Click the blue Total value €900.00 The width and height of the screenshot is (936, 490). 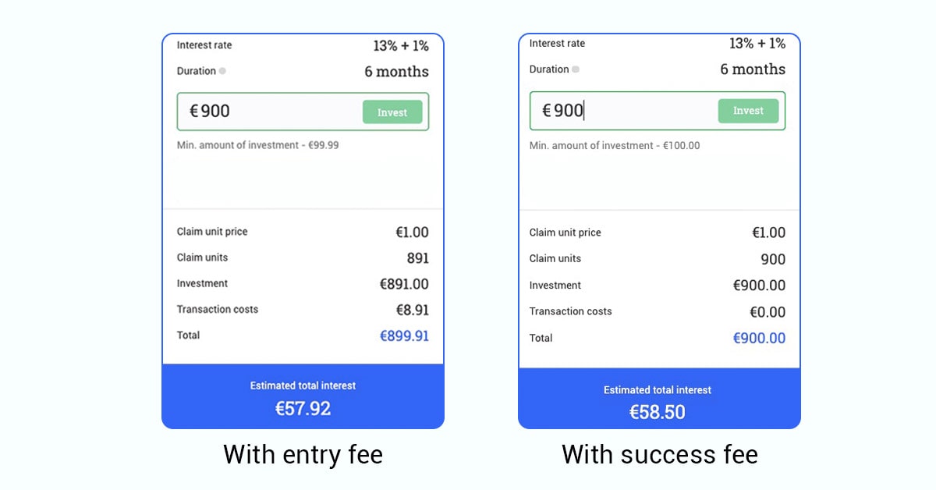point(758,337)
